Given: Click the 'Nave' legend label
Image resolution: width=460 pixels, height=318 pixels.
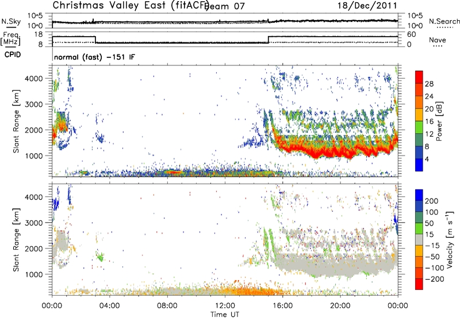Looking at the screenshot, I should point(438,40).
